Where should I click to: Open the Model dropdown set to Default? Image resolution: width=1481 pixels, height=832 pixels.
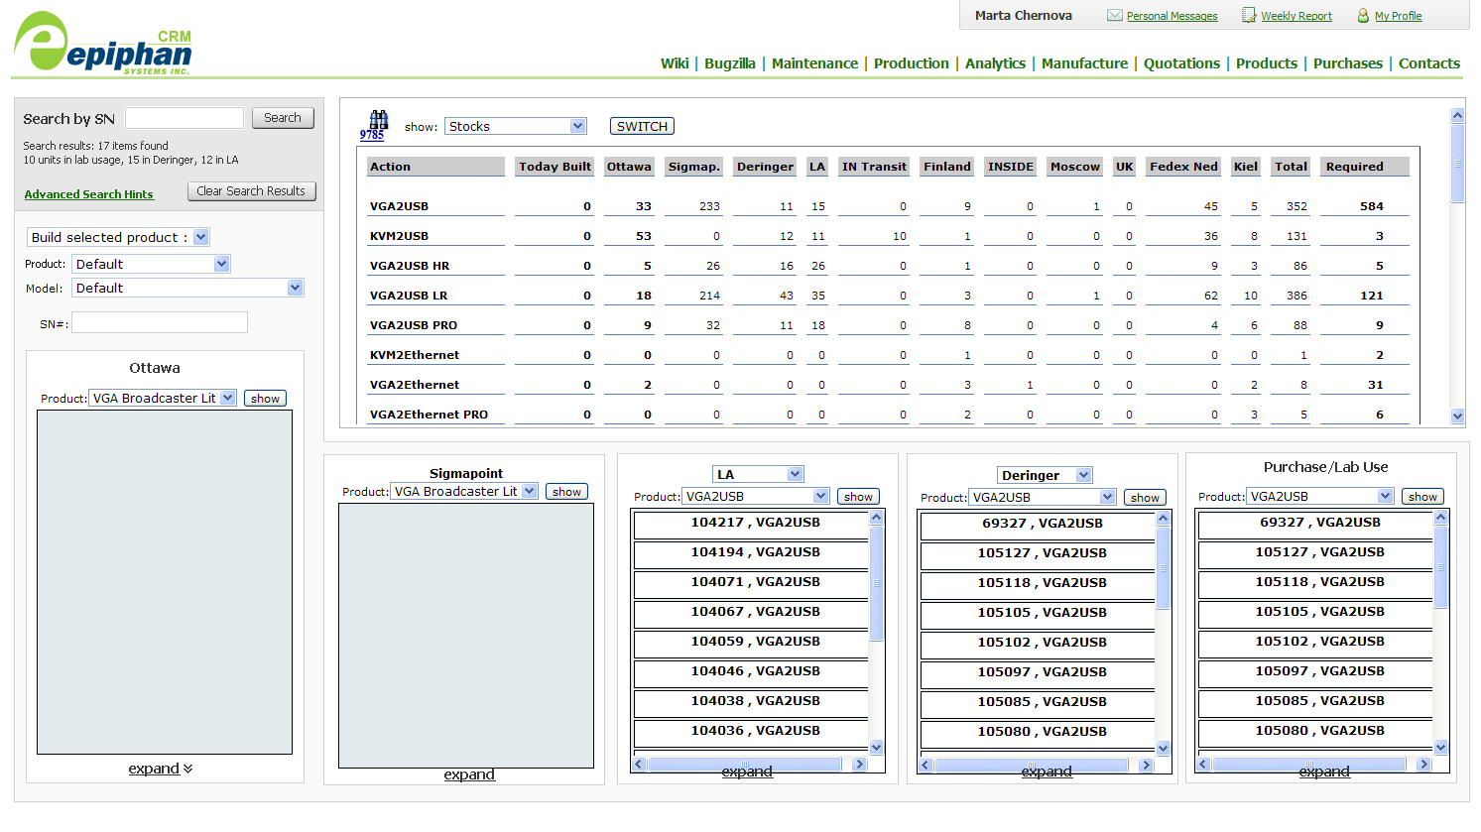click(188, 288)
